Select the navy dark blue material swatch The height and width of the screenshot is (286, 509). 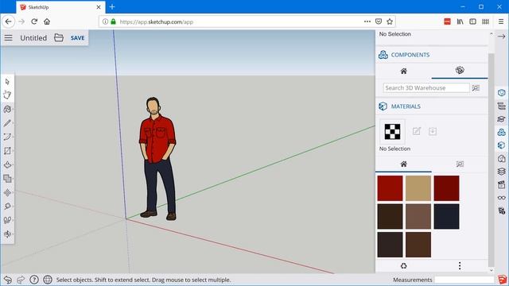click(x=446, y=216)
